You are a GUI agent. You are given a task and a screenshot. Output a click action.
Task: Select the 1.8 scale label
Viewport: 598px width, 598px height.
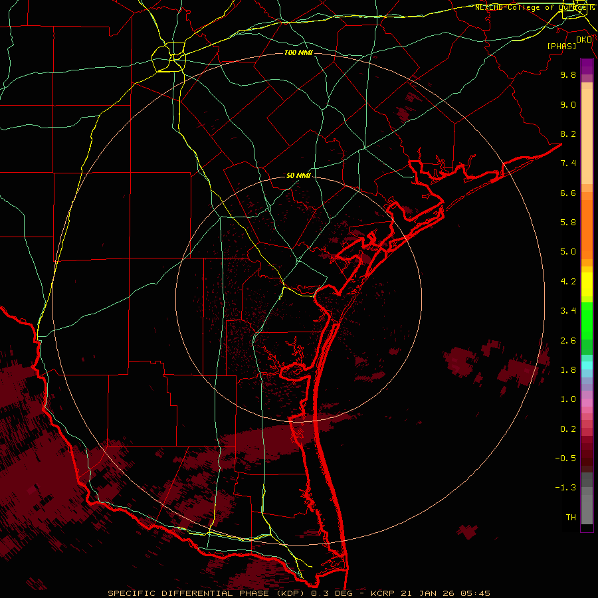[x=568, y=370]
